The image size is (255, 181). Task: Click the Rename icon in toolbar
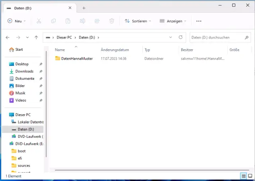coord(82,21)
